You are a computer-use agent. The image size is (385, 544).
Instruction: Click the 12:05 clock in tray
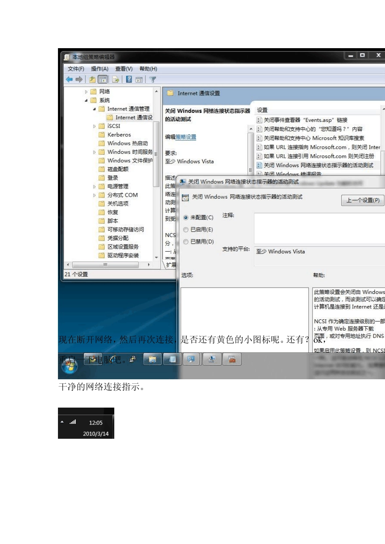(x=96, y=423)
